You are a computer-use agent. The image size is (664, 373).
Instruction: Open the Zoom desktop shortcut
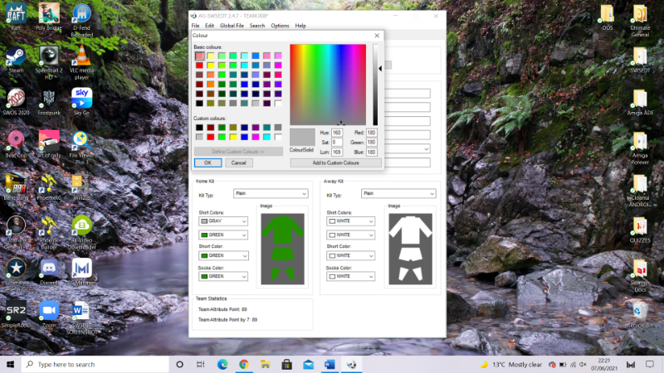pos(49,310)
